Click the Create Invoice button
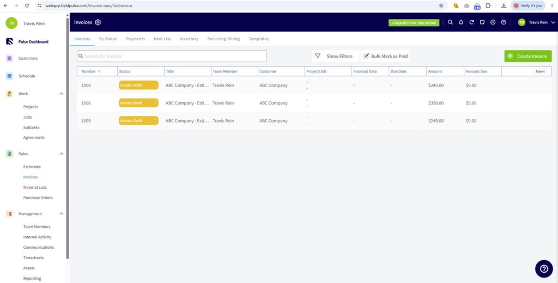 click(x=527, y=56)
